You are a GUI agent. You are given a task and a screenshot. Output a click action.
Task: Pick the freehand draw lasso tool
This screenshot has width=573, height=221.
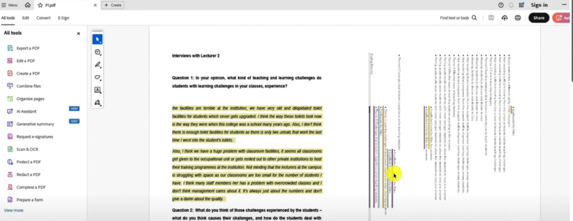(x=97, y=77)
